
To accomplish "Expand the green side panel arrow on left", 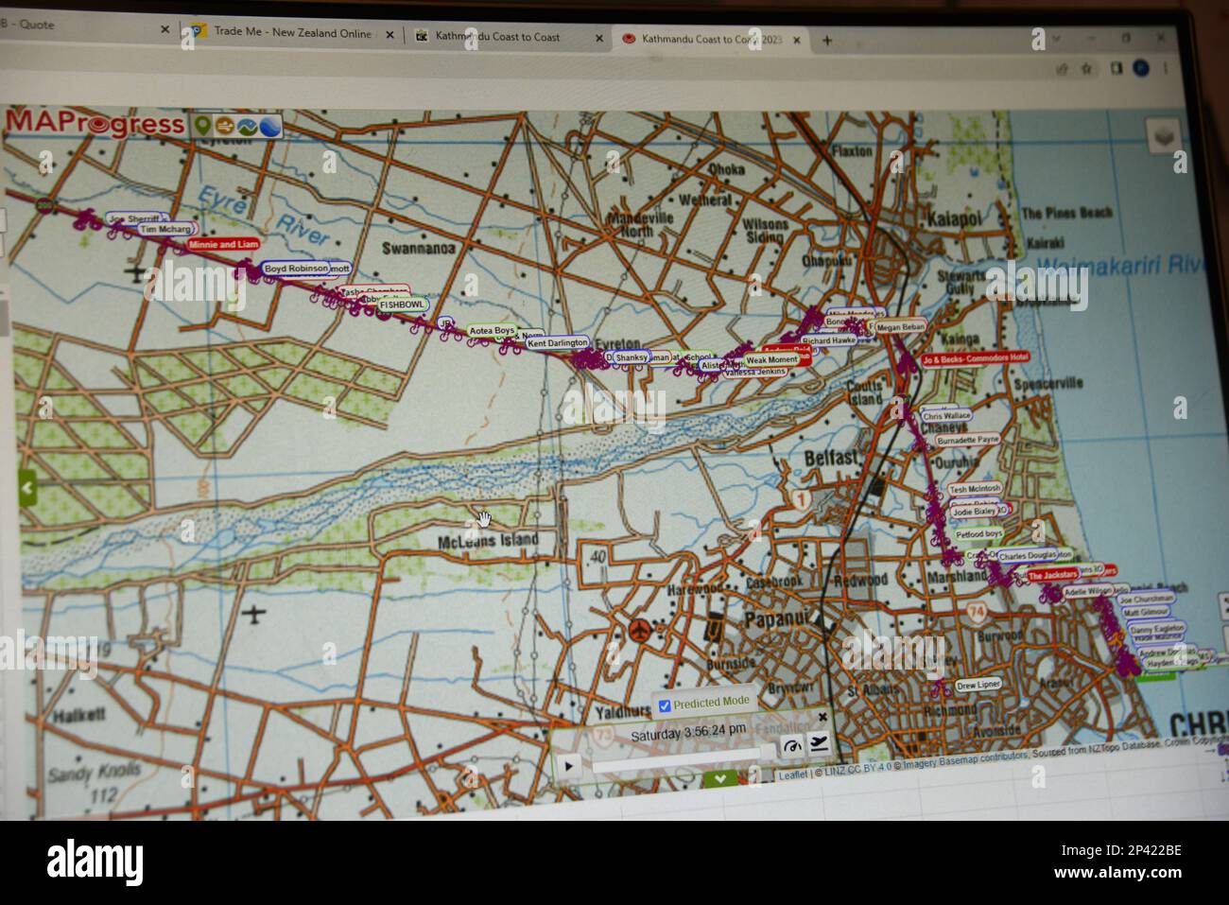I will click(x=27, y=489).
